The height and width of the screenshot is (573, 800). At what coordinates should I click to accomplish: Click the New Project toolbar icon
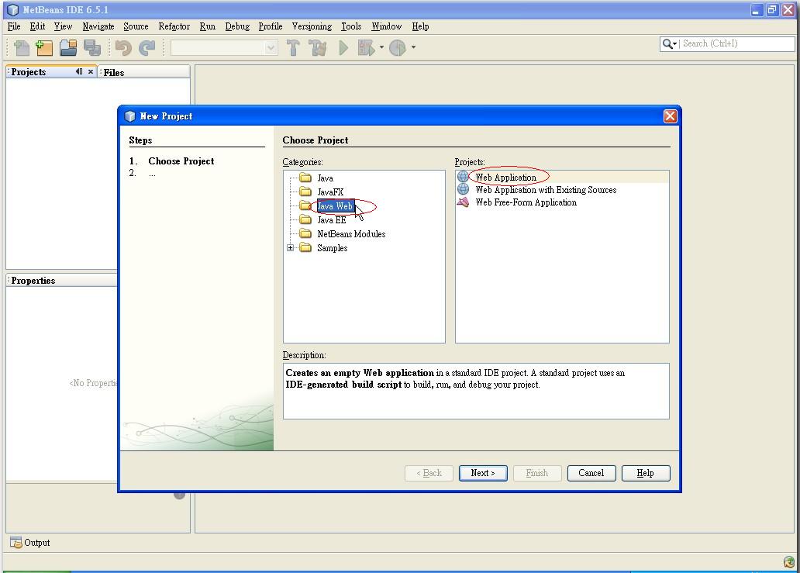44,47
